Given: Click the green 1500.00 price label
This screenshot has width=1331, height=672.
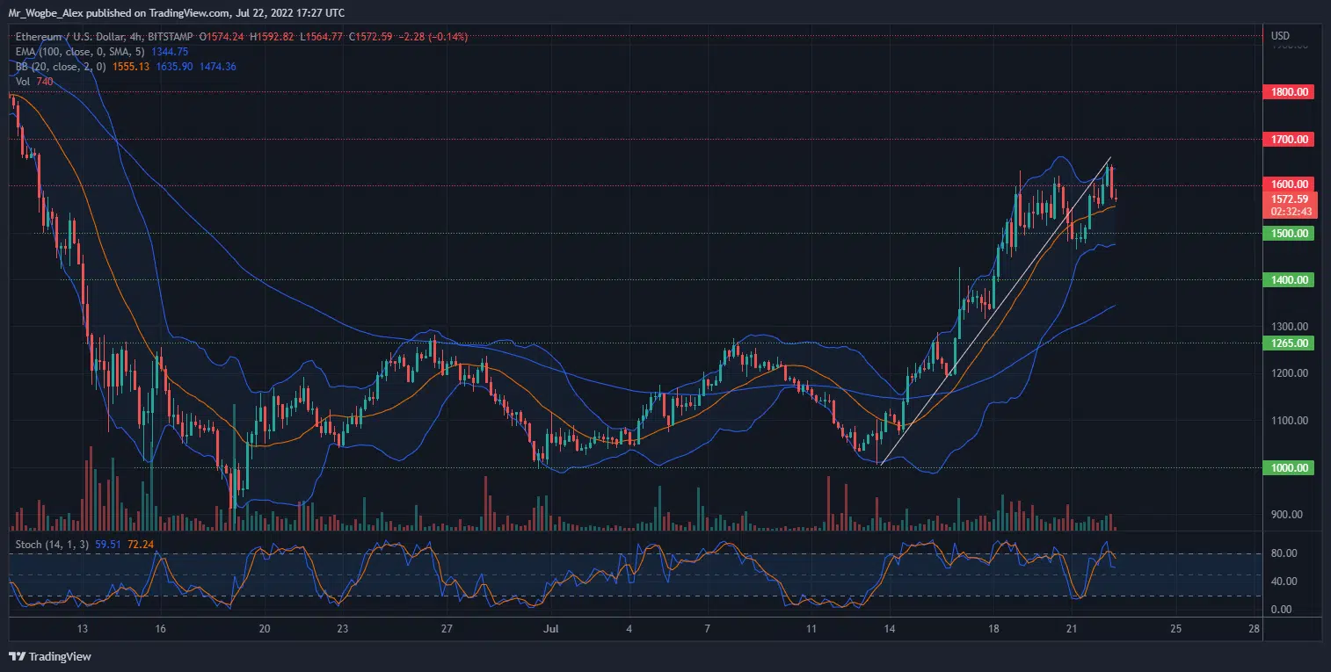Looking at the screenshot, I should tap(1288, 234).
